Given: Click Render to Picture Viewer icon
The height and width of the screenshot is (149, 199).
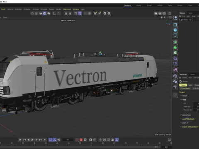Looking at the screenshot, I should pyautogui.click(x=160, y=13).
